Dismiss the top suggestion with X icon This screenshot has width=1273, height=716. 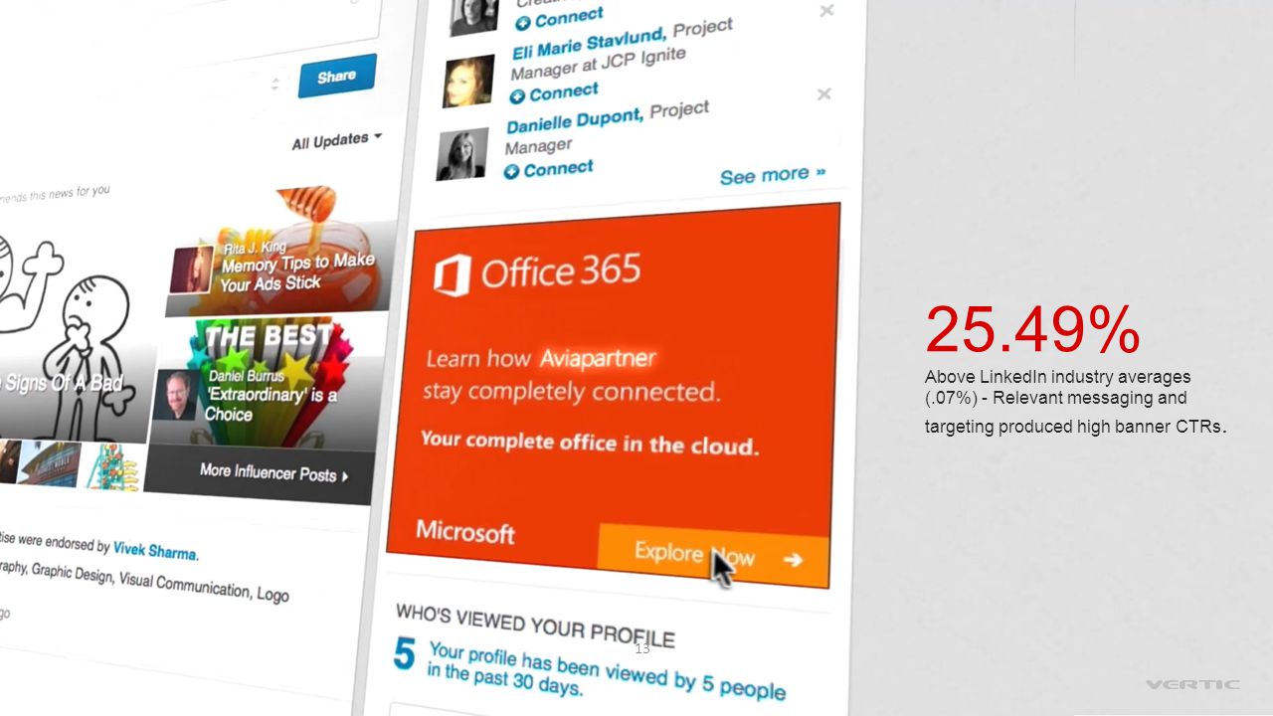pos(826,11)
